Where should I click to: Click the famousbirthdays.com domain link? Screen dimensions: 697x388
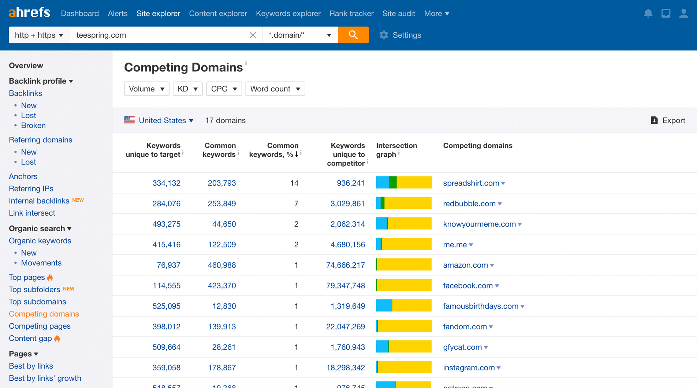pyautogui.click(x=481, y=306)
